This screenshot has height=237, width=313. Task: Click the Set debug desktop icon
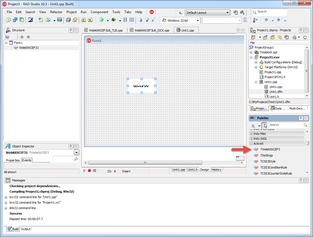click(x=242, y=13)
